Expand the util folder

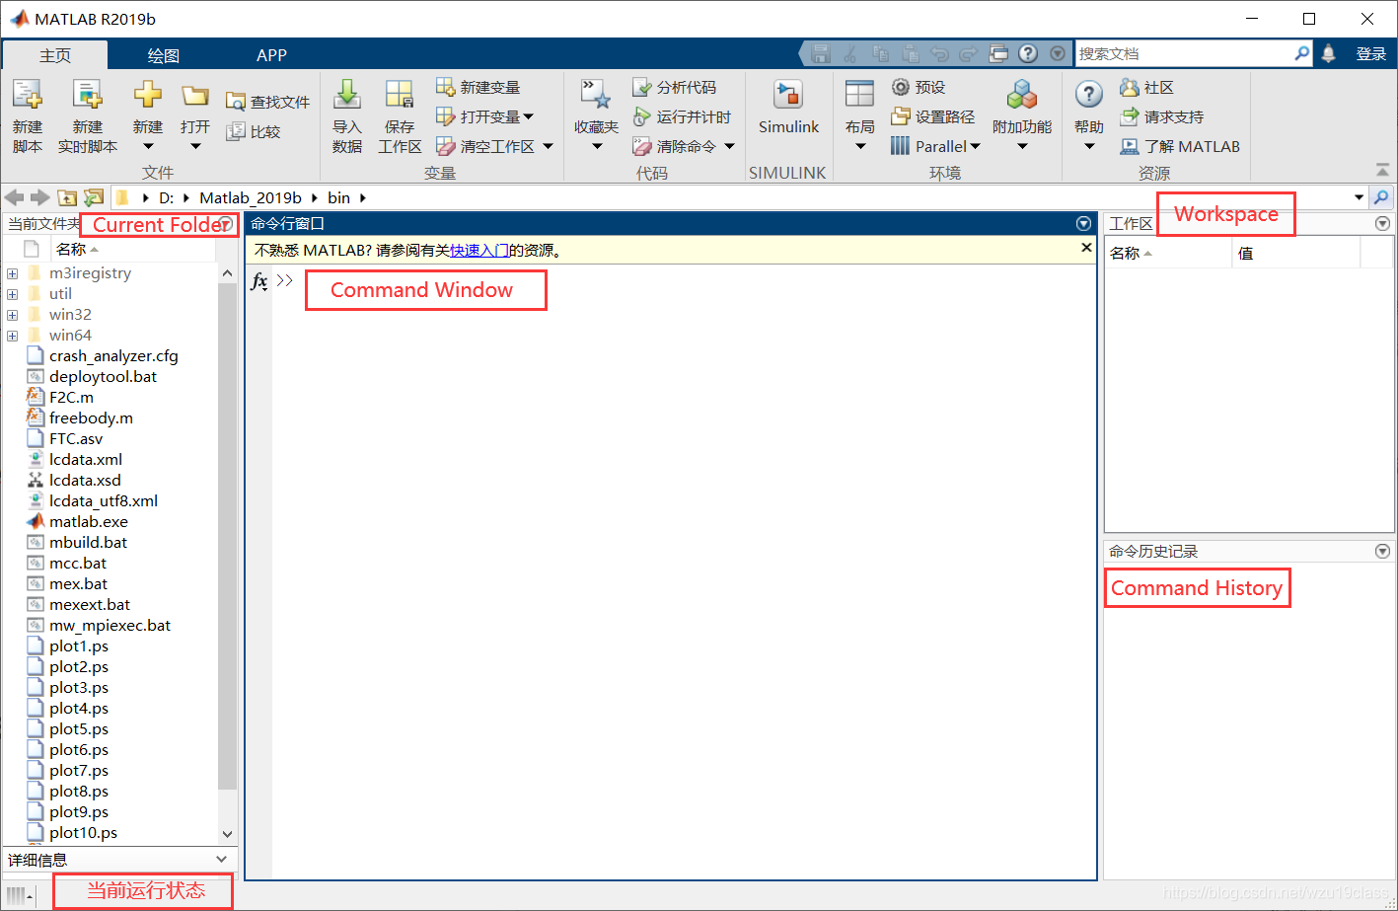[13, 294]
